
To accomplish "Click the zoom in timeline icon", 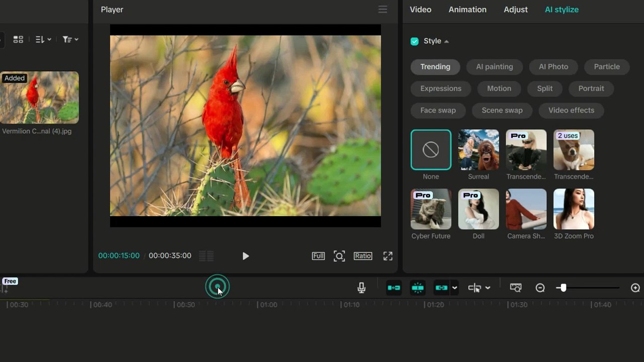I will click(635, 288).
